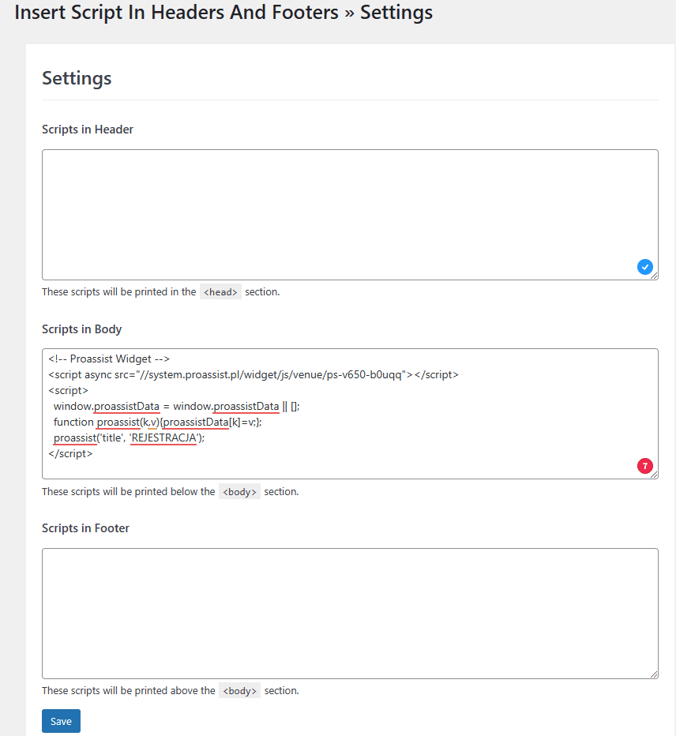Grab the Scripts in Header resize handle

pos(654,276)
